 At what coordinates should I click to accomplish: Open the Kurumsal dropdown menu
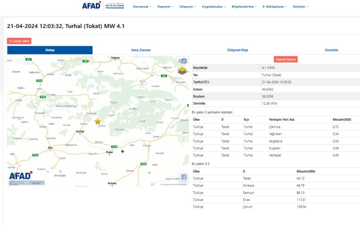(141, 6)
